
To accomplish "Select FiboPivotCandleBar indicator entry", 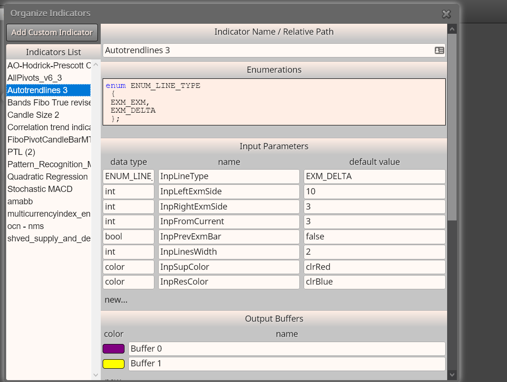I will coord(49,140).
